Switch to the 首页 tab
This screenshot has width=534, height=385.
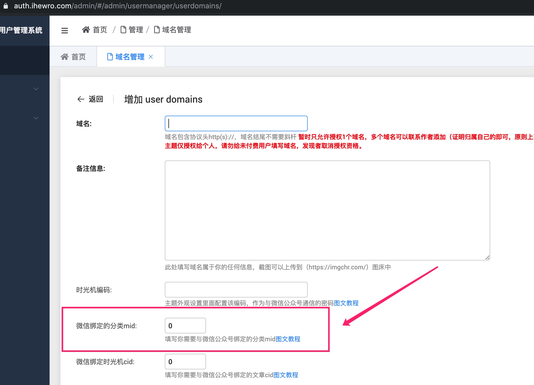(73, 57)
